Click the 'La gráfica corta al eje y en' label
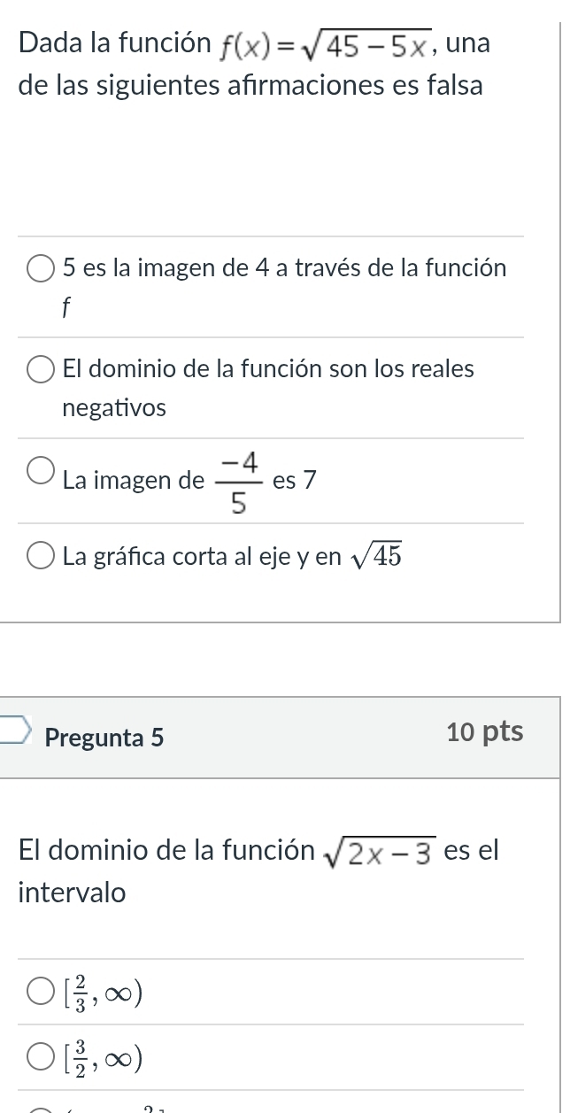The width and height of the screenshot is (570, 1113). coord(202,557)
